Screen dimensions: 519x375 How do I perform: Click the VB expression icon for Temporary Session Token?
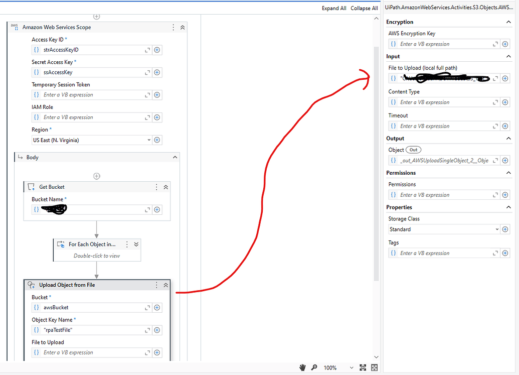tap(36, 94)
